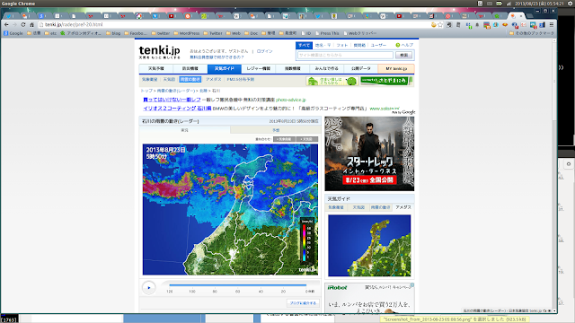
Task: Open the Star Trek movie banner ad
Action: click(x=369, y=153)
